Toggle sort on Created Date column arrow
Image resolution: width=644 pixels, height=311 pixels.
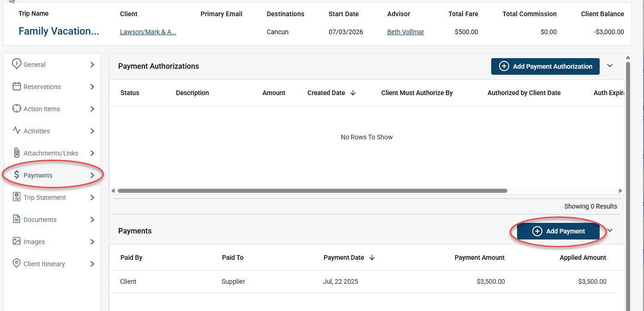(353, 93)
